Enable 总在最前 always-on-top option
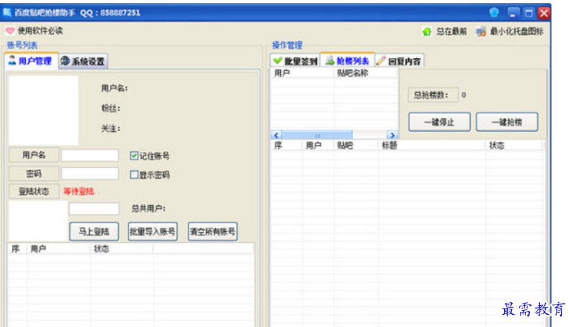Viewport: 570px width, 327px height. point(452,31)
